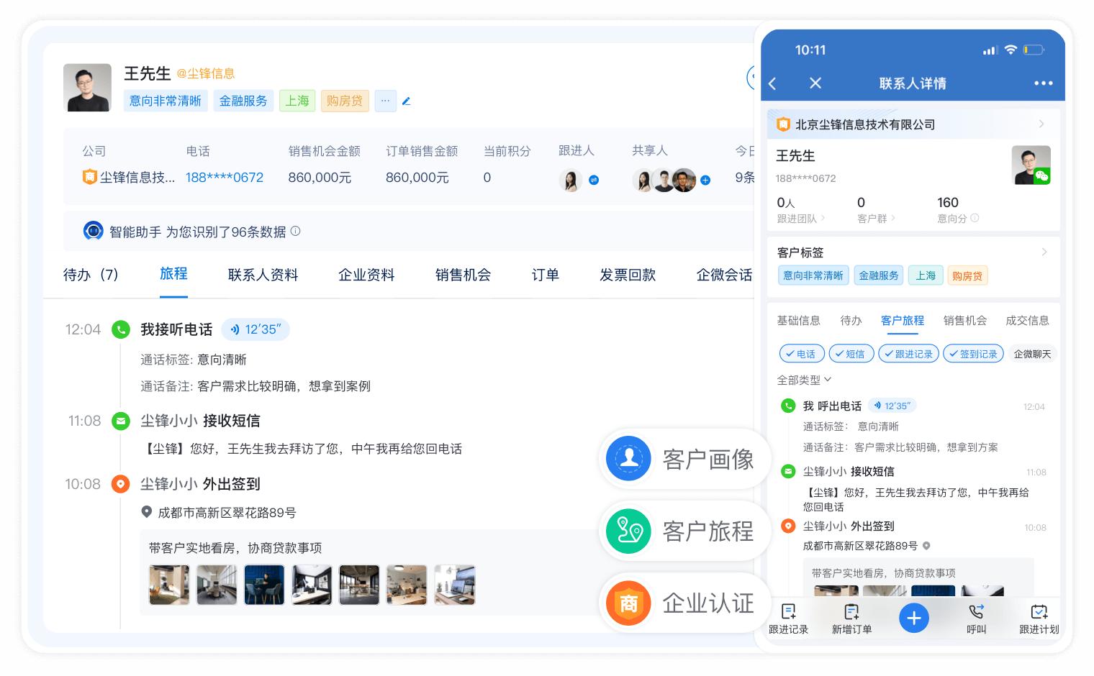Click the 意向非常清晰 tag on desktop

pos(166,101)
